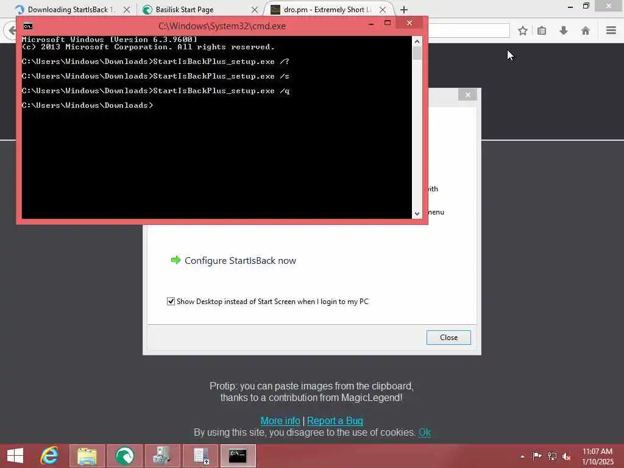Open the cmd.exe window system menu icon
Viewport: 624px width, 468px height.
point(28,26)
